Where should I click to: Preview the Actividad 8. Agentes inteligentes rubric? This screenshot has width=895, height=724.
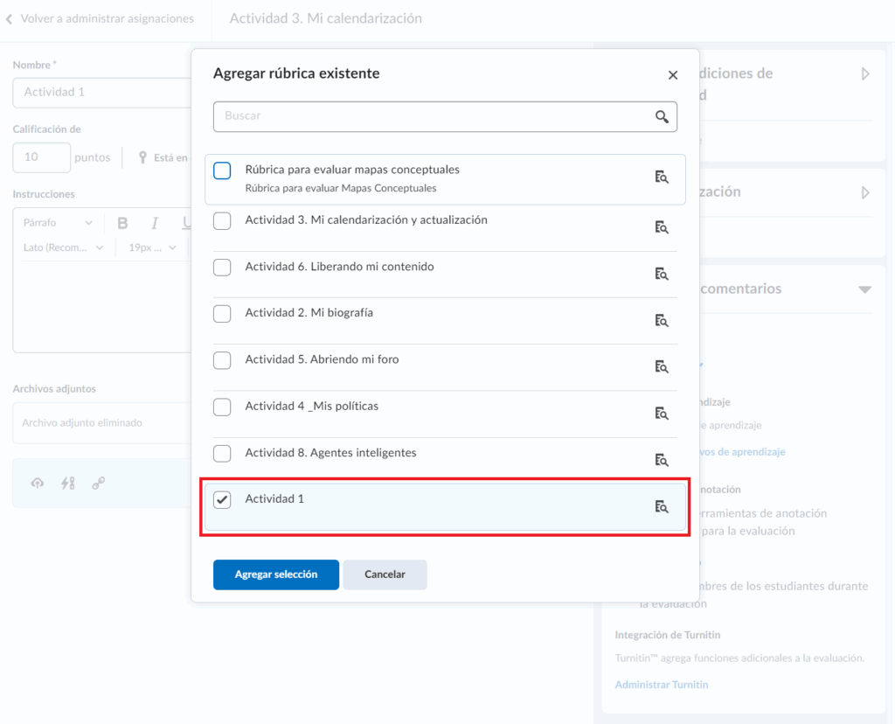(662, 460)
